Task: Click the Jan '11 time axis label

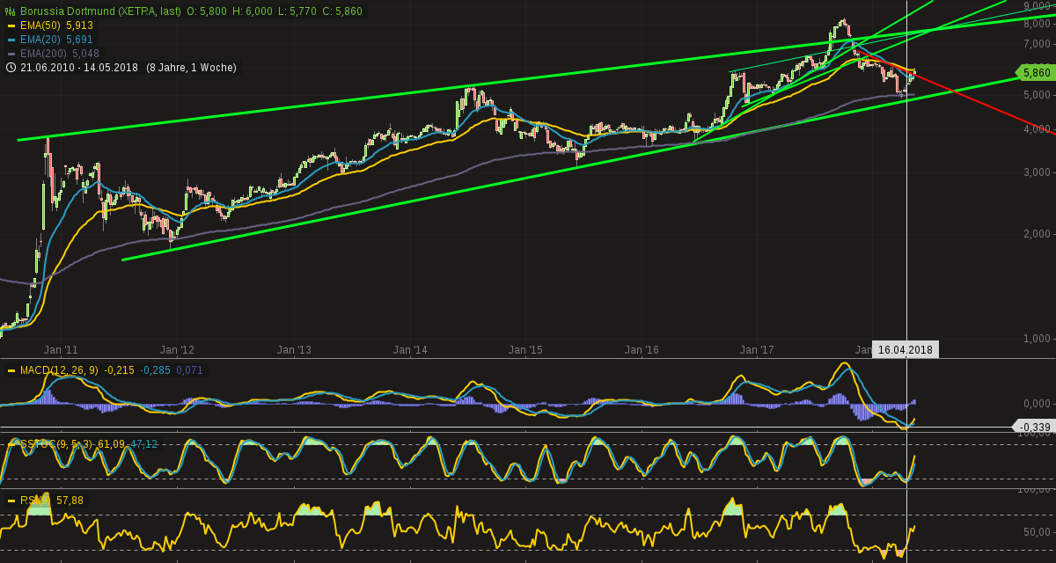Action: click(62, 350)
